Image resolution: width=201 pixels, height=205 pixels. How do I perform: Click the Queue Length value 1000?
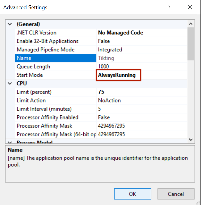click(104, 67)
